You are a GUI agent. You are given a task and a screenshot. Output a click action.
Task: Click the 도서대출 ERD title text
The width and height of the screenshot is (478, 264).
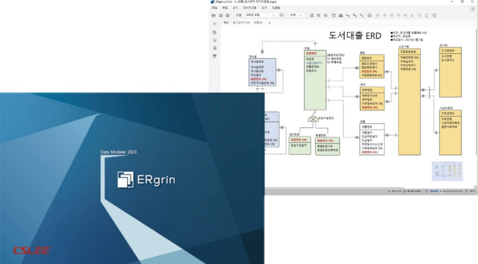tap(355, 35)
